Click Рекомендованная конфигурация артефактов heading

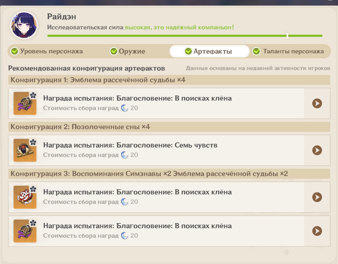pos(86,68)
